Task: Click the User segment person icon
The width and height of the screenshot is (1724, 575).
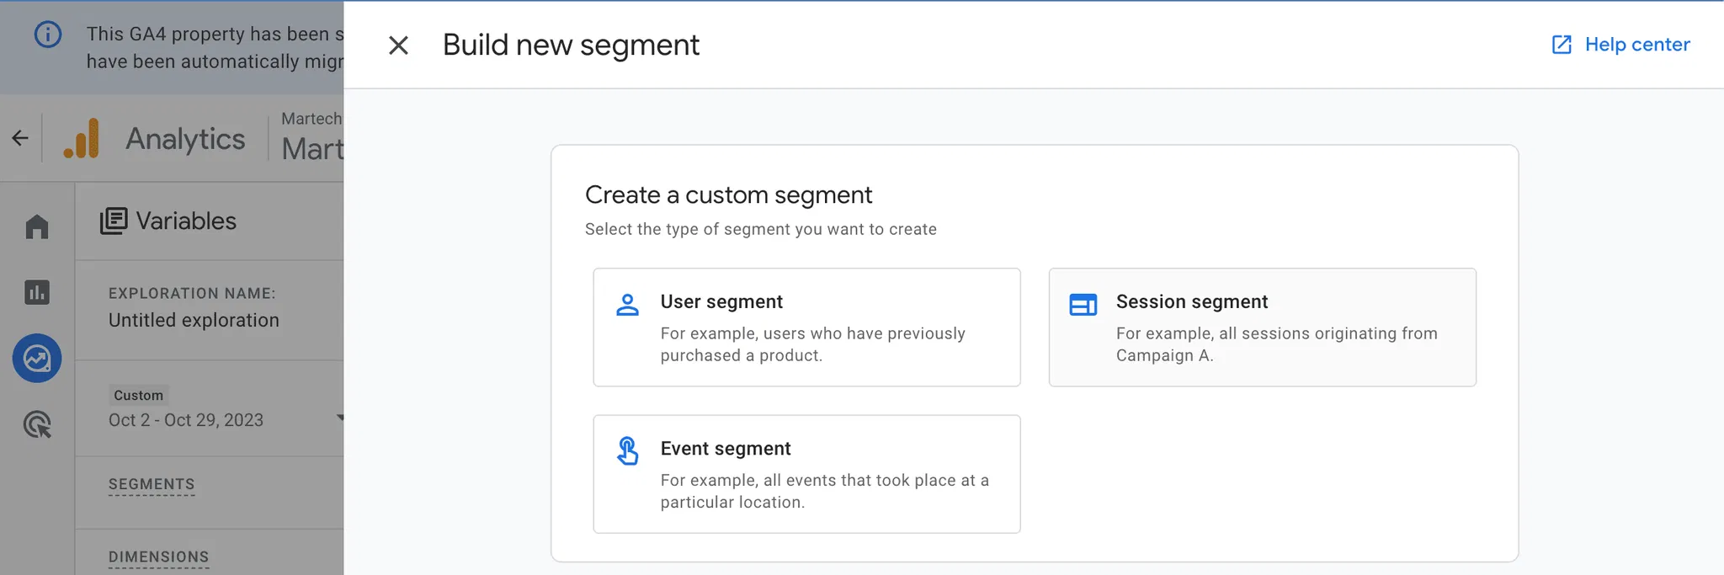Action: pyautogui.click(x=627, y=305)
